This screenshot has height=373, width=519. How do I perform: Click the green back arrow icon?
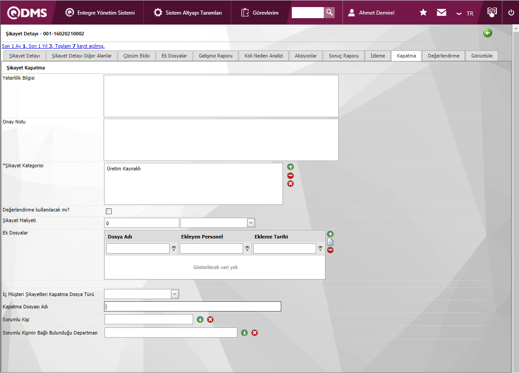point(488,33)
